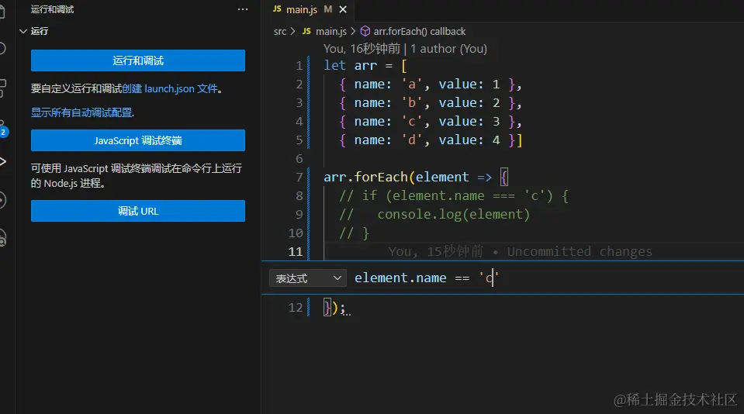Collapse the 运行 section chevron

click(22, 31)
